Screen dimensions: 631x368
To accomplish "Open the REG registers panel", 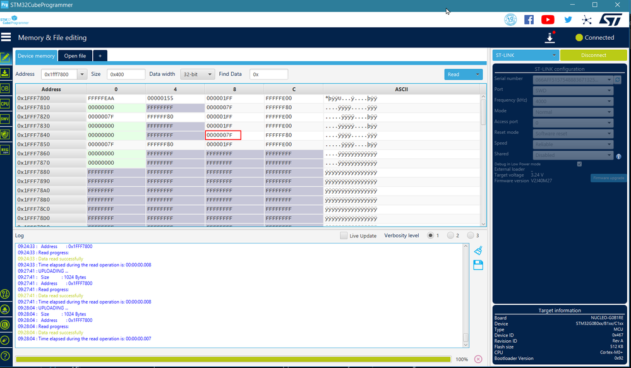I will (x=5, y=150).
